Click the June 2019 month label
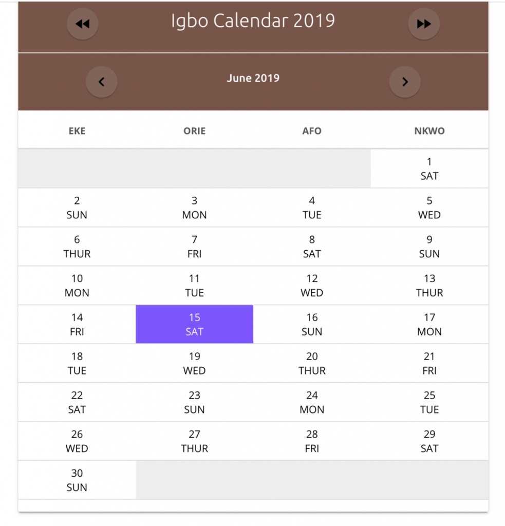 [253, 78]
